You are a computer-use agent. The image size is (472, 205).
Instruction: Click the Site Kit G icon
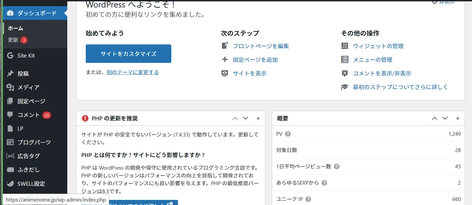pos(10,55)
